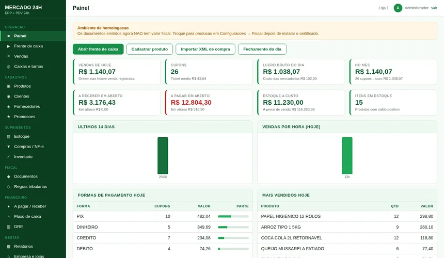The image size is (444, 258).
Task: Go to Frente de caixa
Action: pos(33,46)
